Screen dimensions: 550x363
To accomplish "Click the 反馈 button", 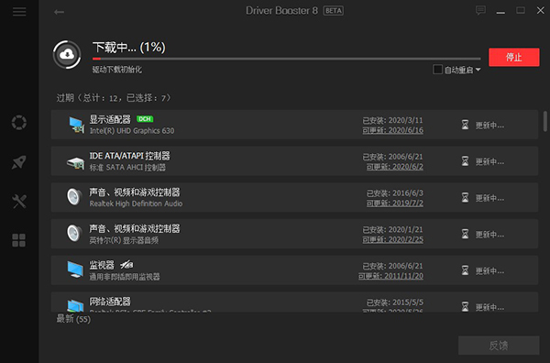I will click(499, 346).
